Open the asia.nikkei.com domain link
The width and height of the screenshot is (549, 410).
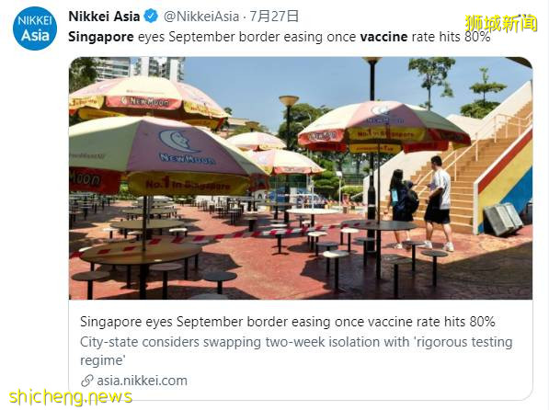(143, 381)
